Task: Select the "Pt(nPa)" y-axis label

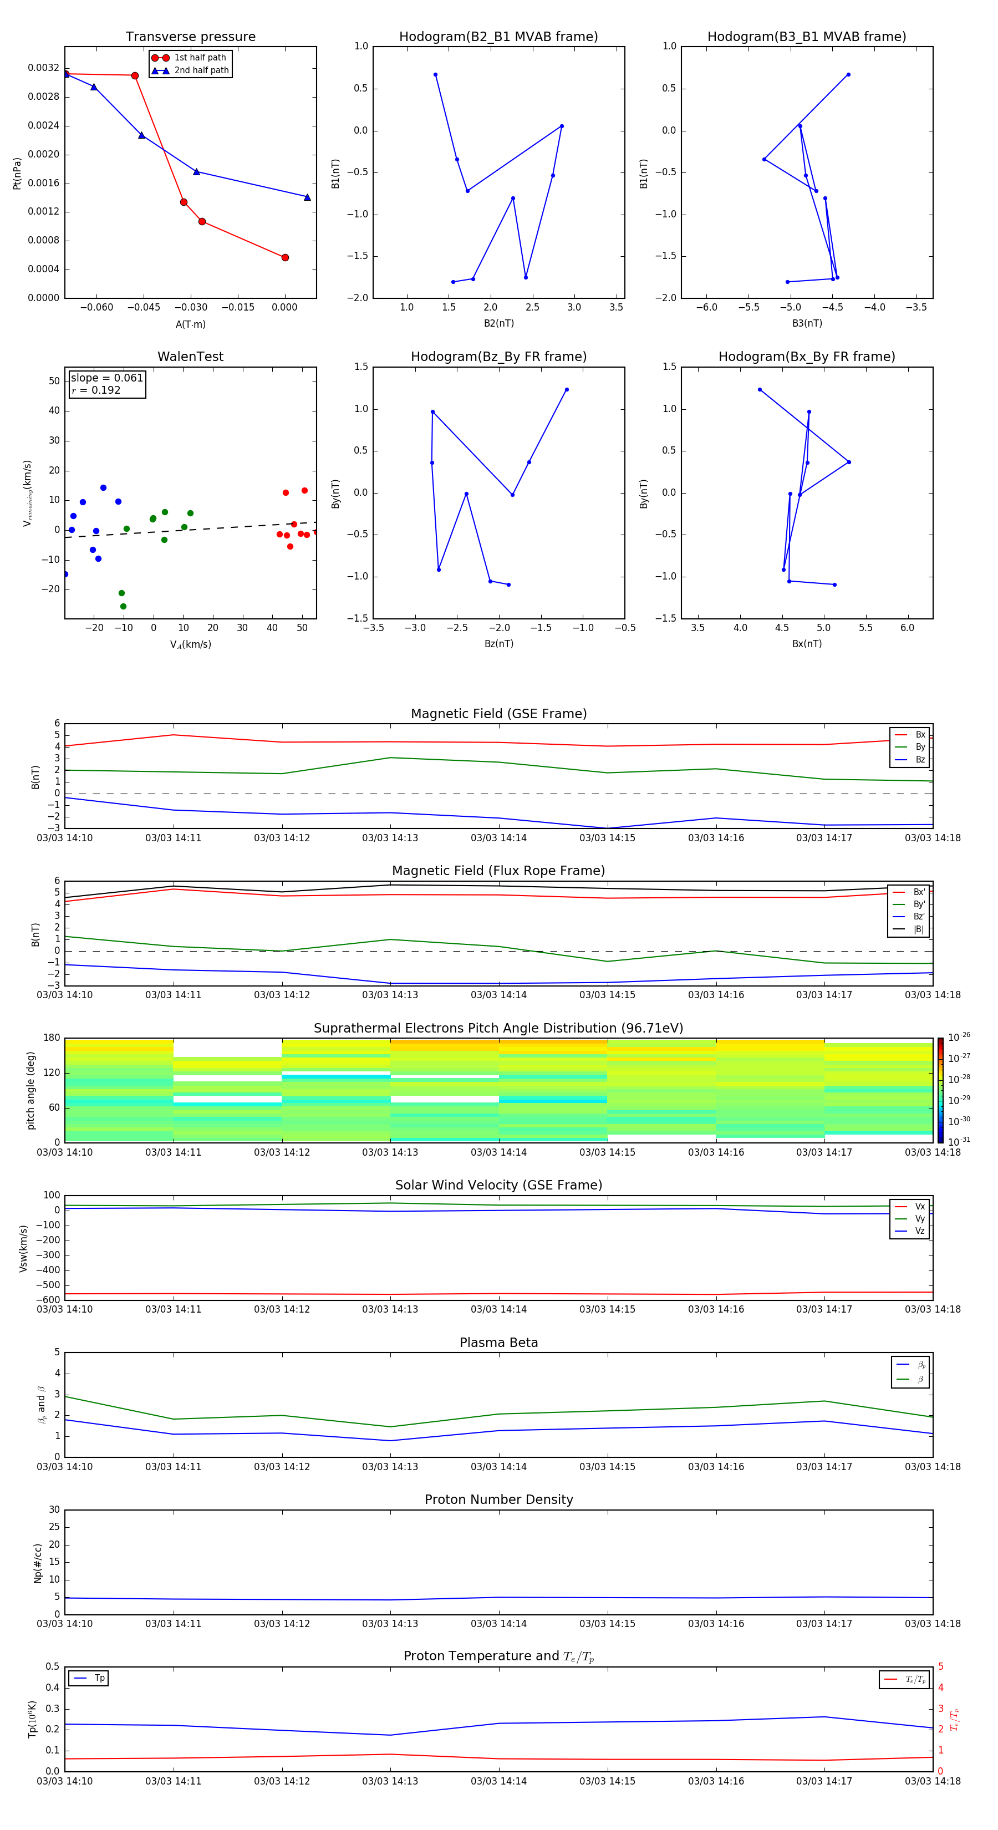Action: tap(17, 172)
